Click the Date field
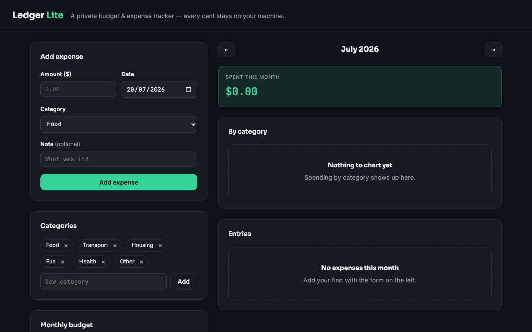Screen dimensions: 532x332 click(159, 89)
